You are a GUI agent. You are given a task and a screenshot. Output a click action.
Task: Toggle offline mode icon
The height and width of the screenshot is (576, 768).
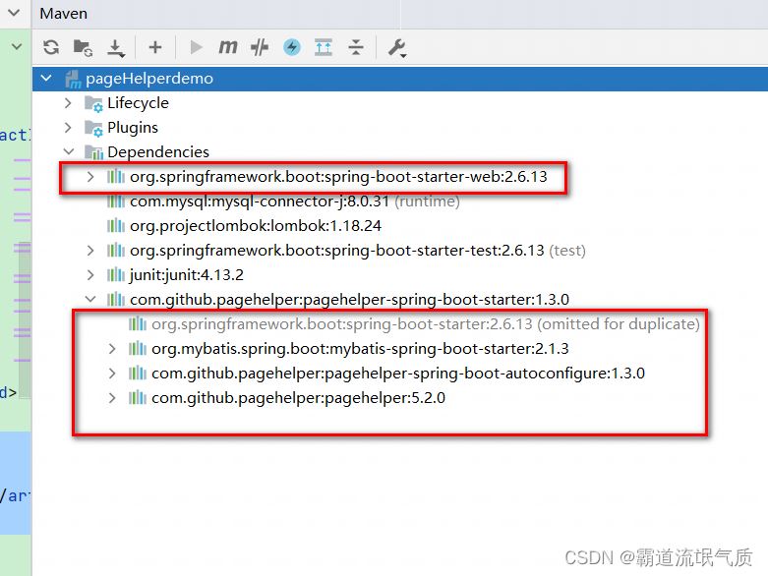tap(260, 47)
